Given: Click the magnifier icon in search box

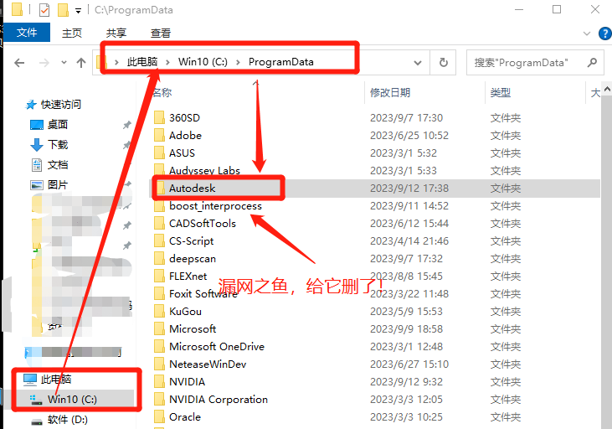Looking at the screenshot, I should [592, 62].
